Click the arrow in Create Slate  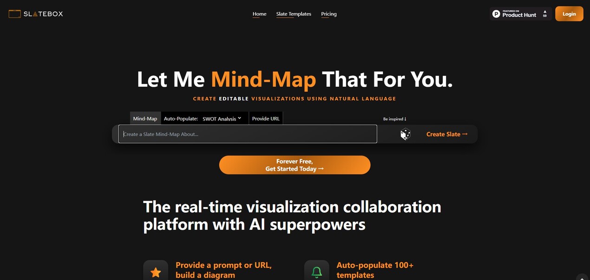point(465,134)
